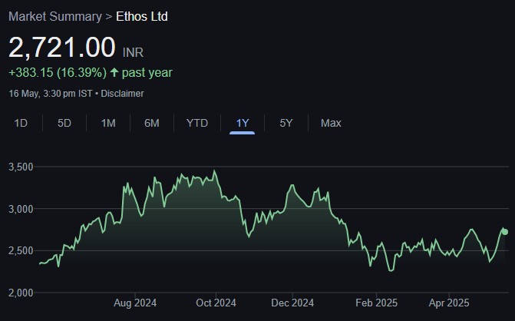Switch to the 5D range tab

pos(64,123)
